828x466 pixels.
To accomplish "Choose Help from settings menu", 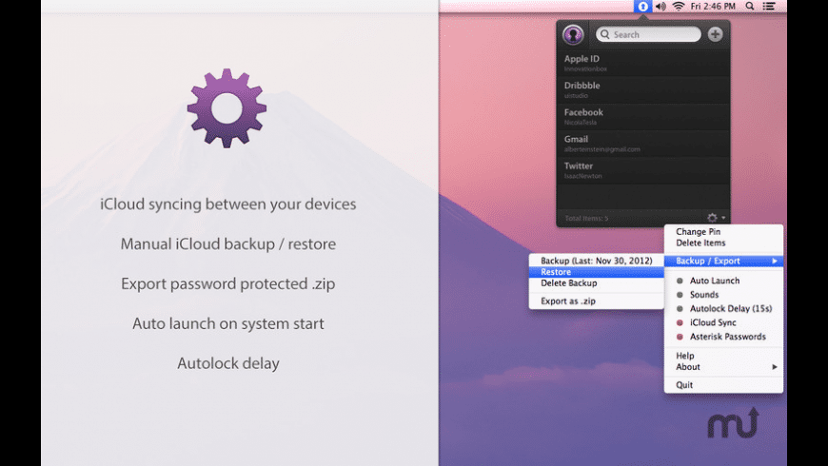I will point(723,356).
